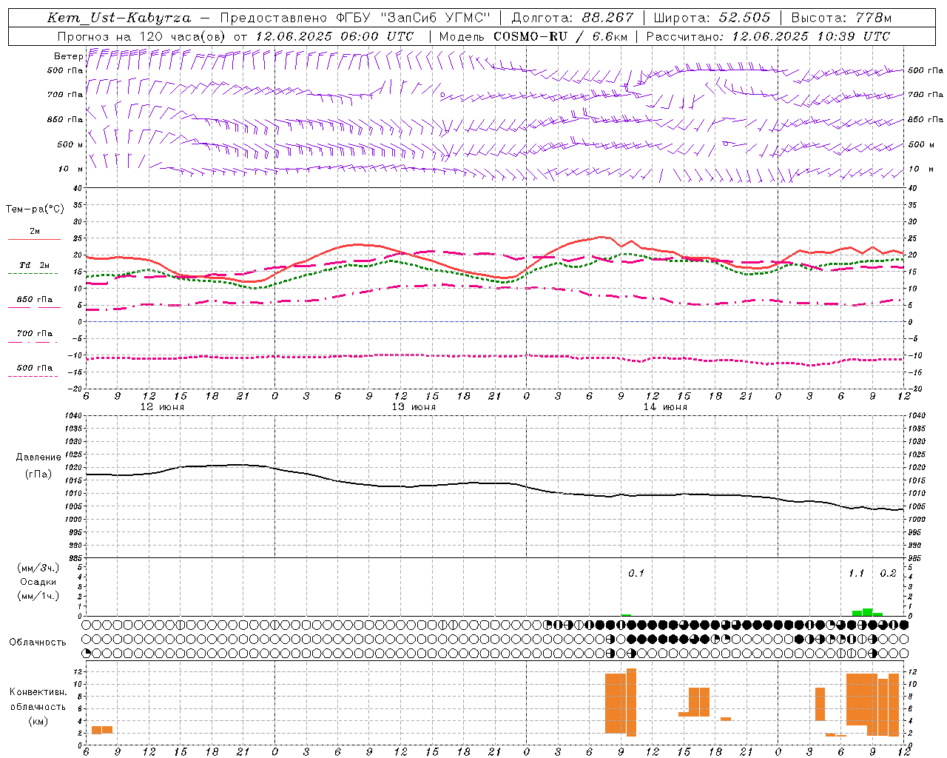Click the Прогноз на 120 часа(ов) text
Screen dimensions: 947x758
pyautogui.click(x=141, y=36)
